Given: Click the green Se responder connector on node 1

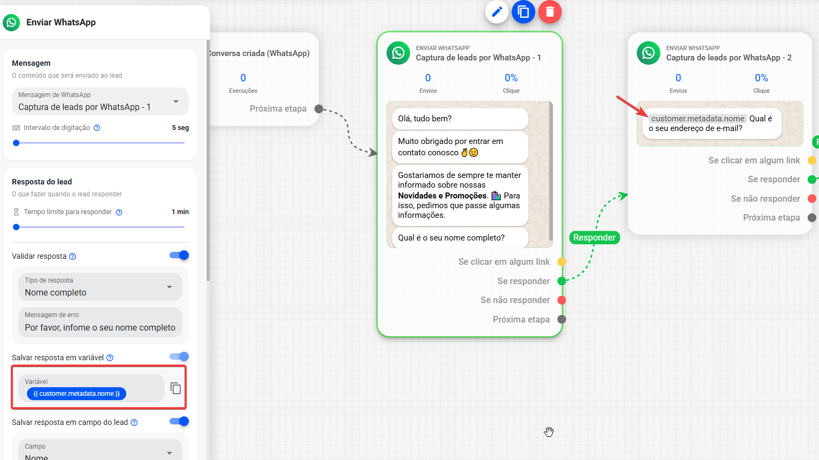Looking at the screenshot, I should coord(562,281).
